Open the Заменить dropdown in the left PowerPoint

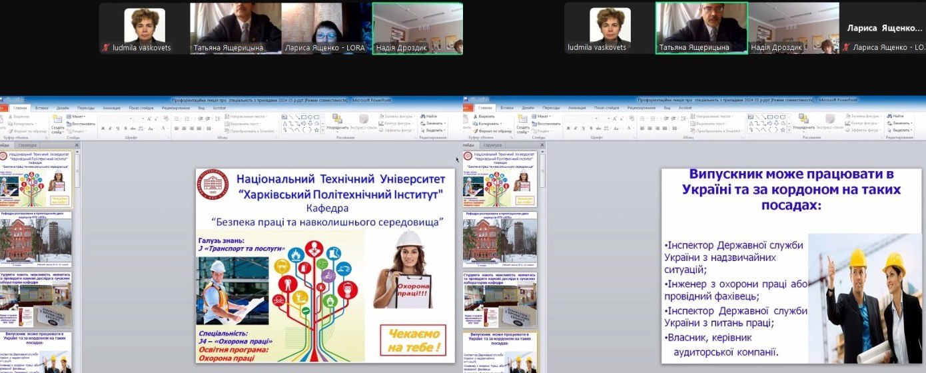434,123
